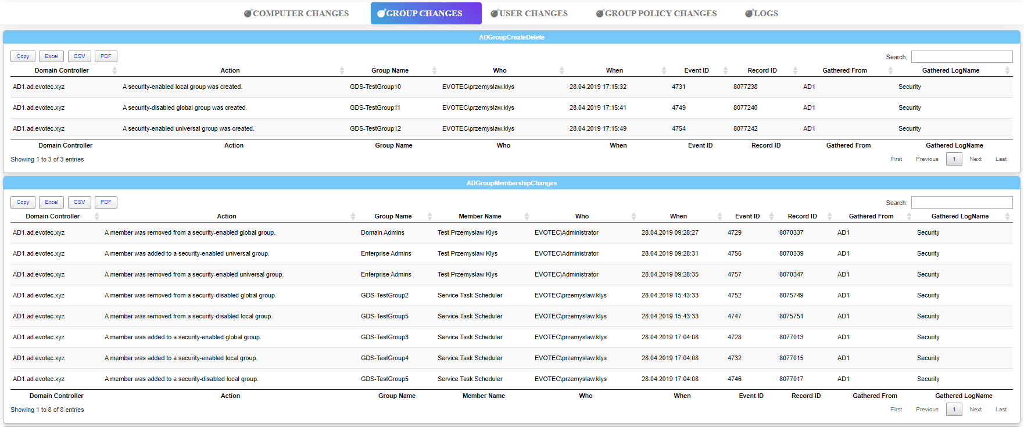Sort membership table by Member Name sort icon
The height and width of the screenshot is (427, 1024).
[x=527, y=216]
